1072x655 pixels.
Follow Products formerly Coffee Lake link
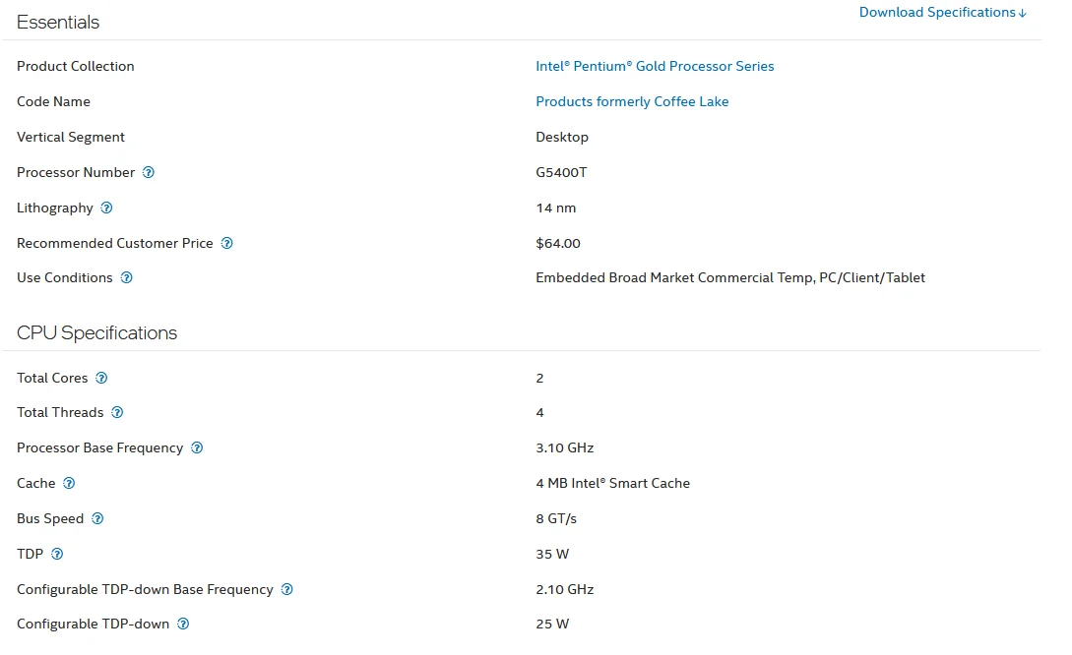(x=632, y=101)
